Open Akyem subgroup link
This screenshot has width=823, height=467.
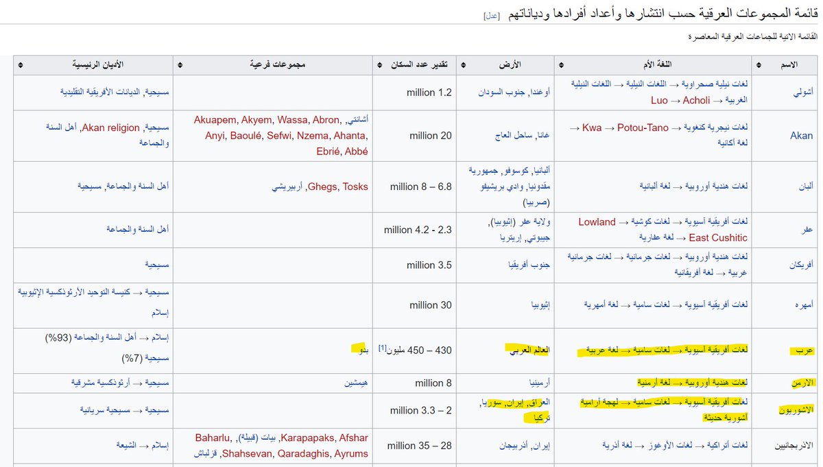click(257, 120)
